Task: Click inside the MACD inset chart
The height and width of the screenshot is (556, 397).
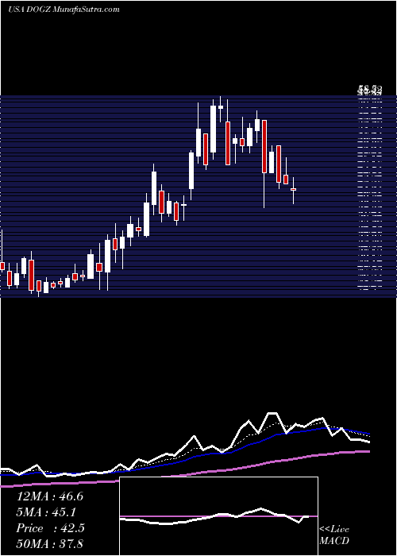Action: 218,516
